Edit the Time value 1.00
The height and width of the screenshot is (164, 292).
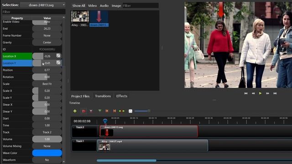47,125
